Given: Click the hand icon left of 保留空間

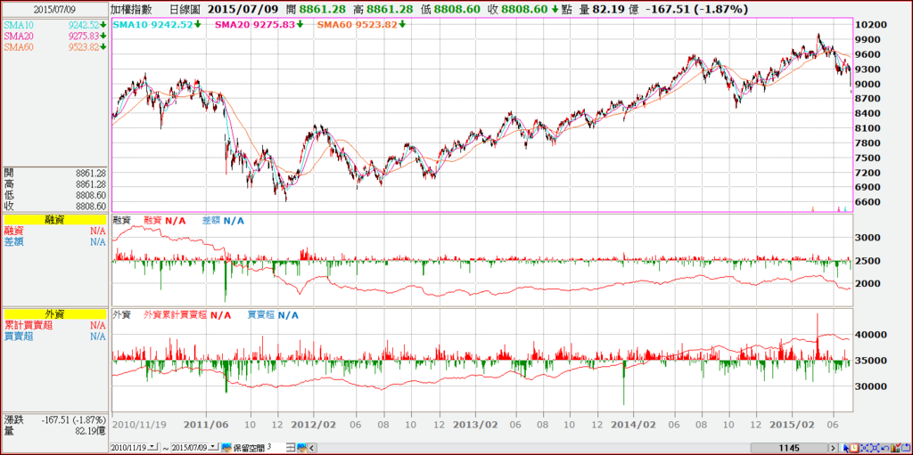Looking at the screenshot, I should (x=226, y=448).
